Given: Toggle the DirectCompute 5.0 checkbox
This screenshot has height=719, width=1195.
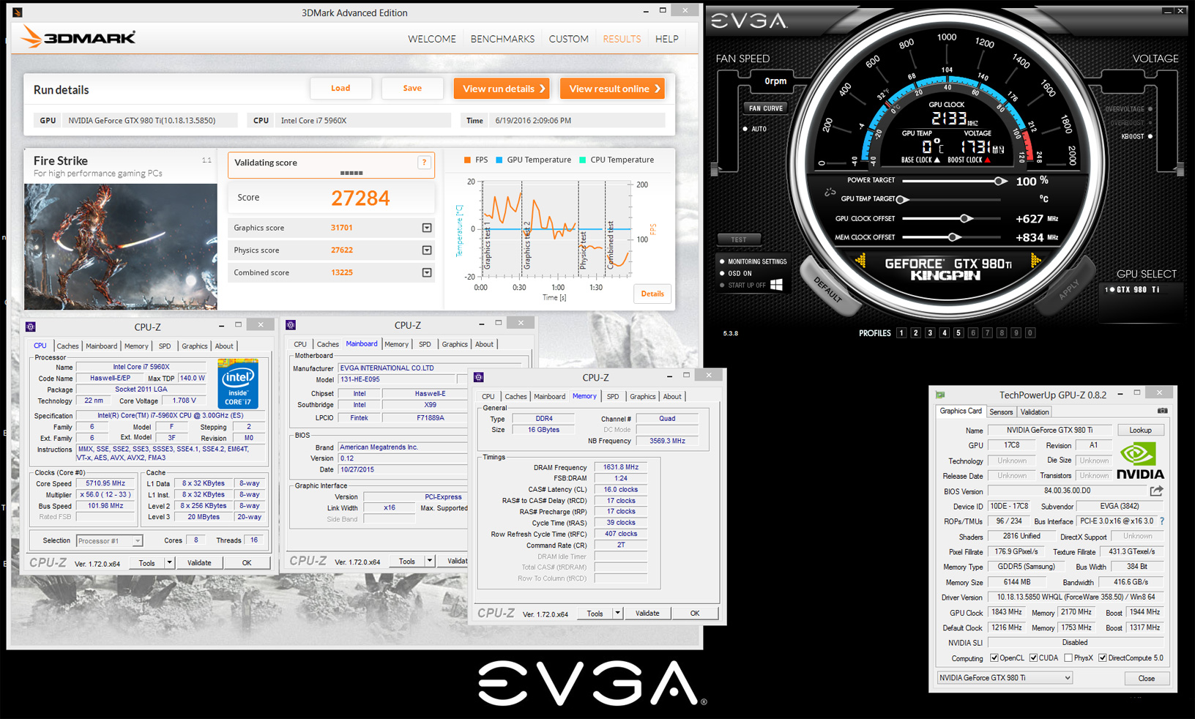Looking at the screenshot, I should [1102, 657].
